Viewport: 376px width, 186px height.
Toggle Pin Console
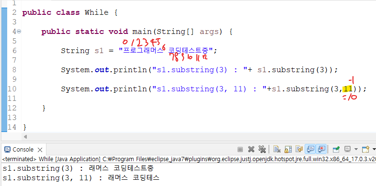(x=336, y=150)
